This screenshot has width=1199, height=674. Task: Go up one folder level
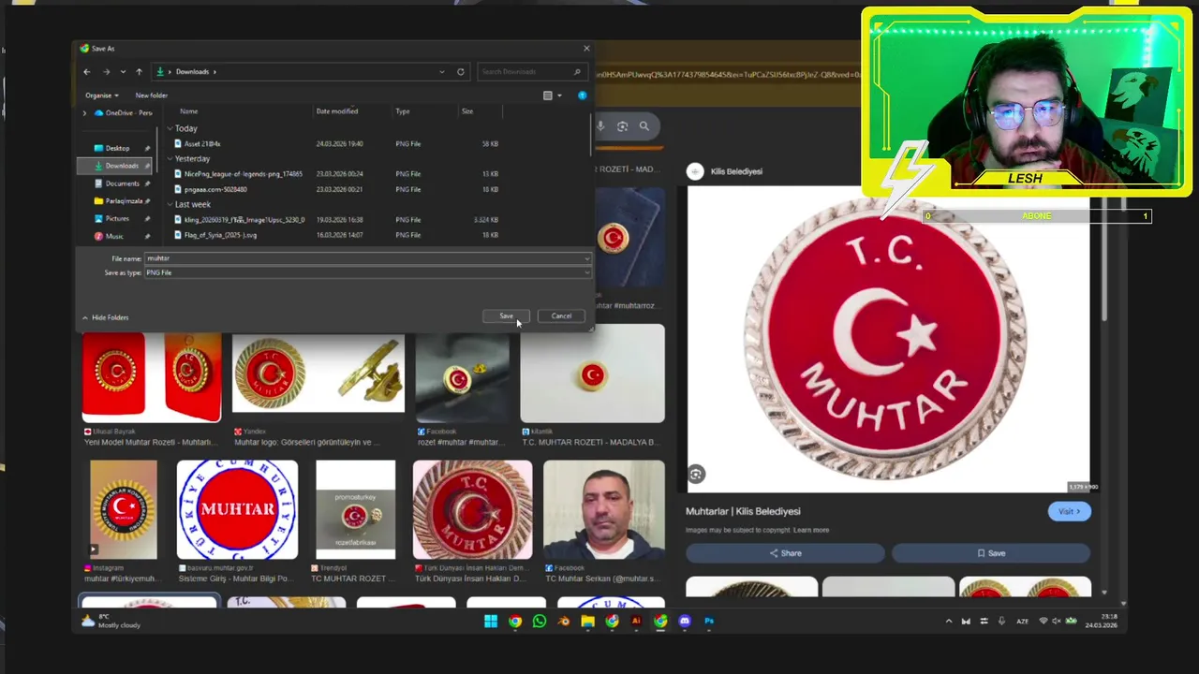point(139,72)
